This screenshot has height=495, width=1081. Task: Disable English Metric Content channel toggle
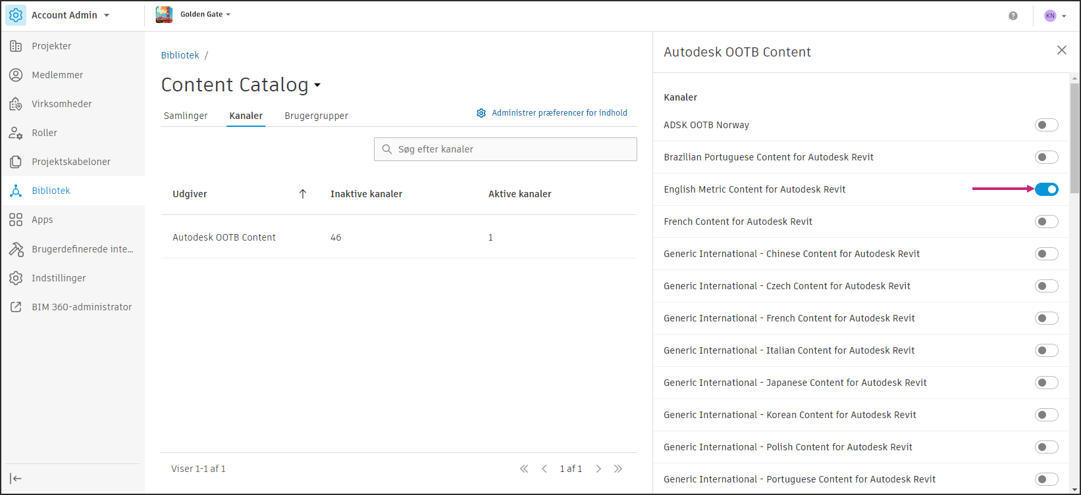(1046, 189)
